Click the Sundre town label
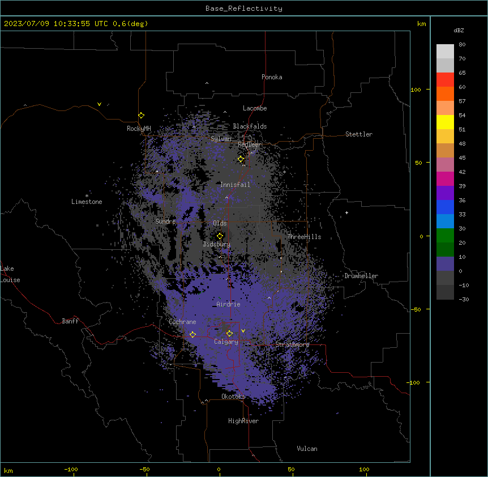Viewport: 488px width, 477px height. pyautogui.click(x=165, y=222)
